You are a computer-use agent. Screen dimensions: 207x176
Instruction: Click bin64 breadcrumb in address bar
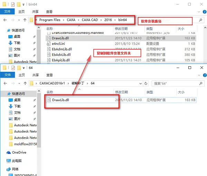coord(122,20)
